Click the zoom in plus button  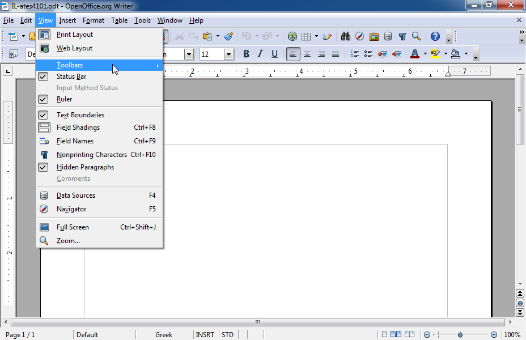pos(494,335)
